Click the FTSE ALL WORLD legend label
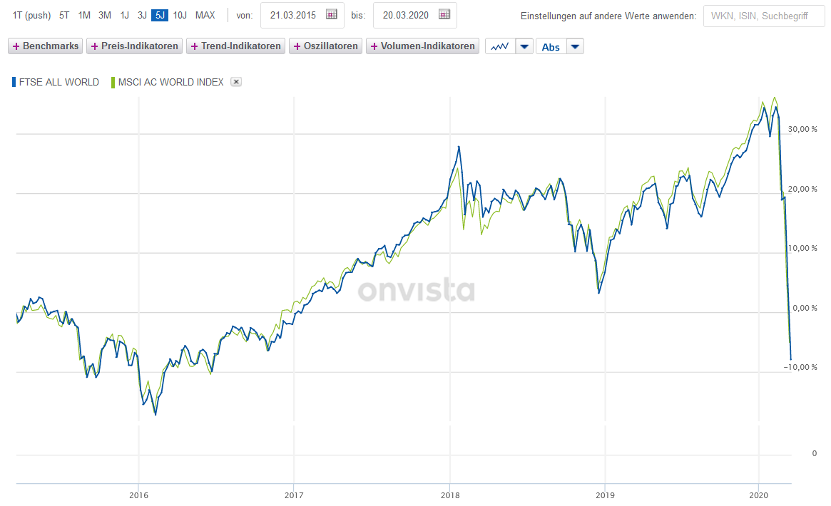This screenshot has height=506, width=831. (58, 82)
